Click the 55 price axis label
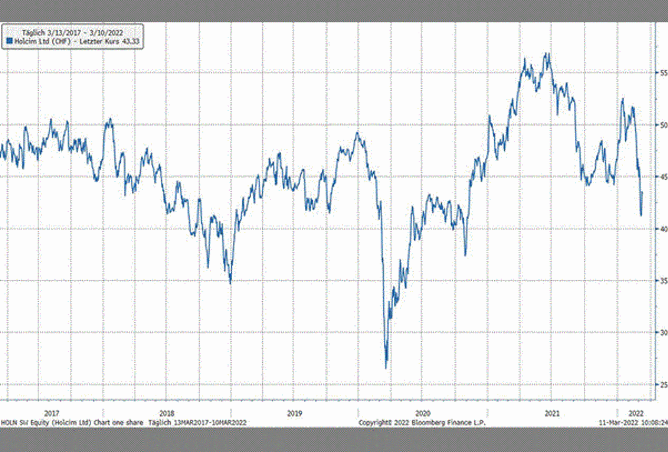Viewport: 668px width, 452px height. point(663,73)
